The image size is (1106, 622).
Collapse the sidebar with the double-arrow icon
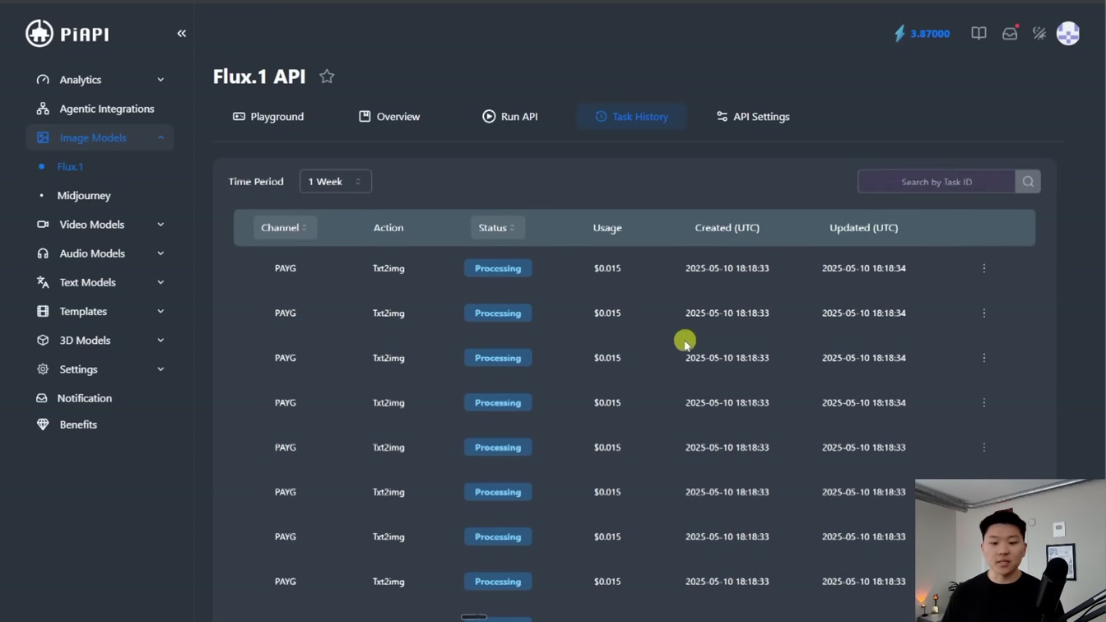click(x=182, y=34)
